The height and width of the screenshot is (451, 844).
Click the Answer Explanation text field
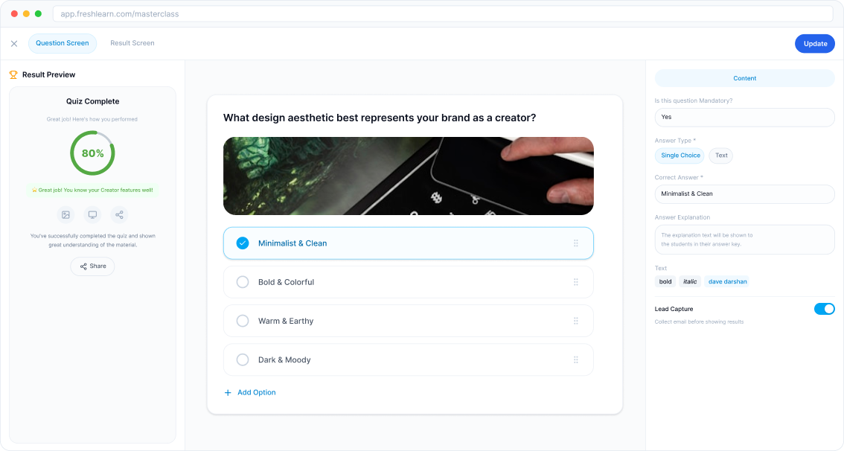click(x=744, y=239)
